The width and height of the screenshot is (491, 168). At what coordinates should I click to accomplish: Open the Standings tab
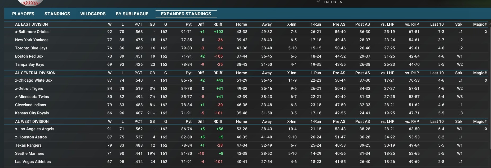point(57,14)
